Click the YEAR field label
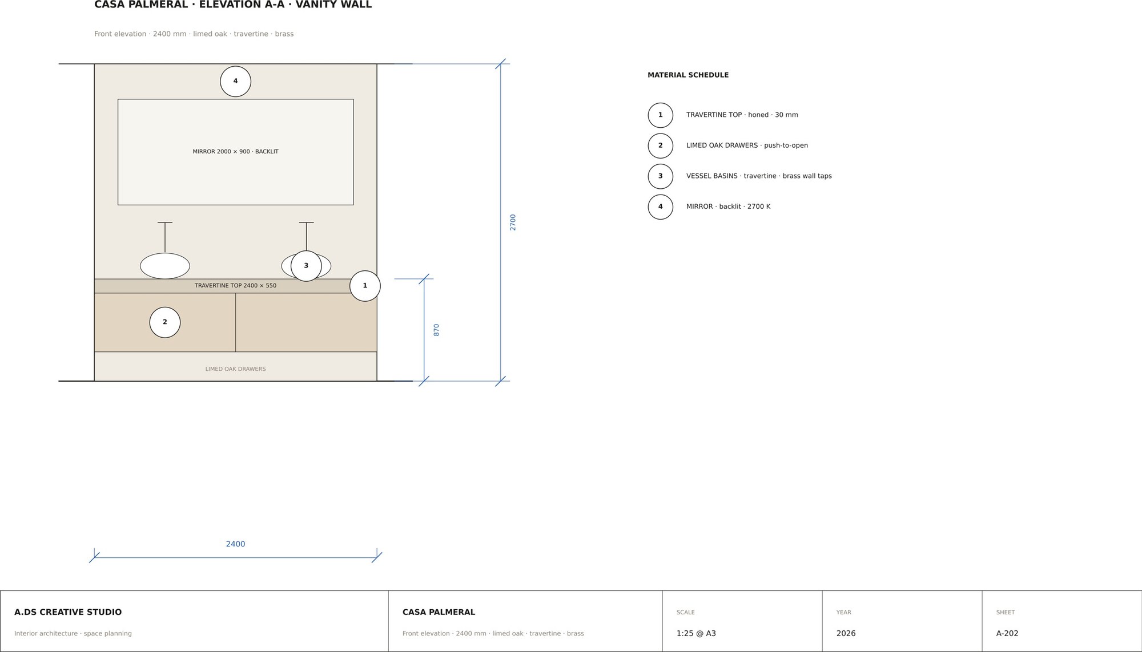The image size is (1142, 652). (844, 612)
